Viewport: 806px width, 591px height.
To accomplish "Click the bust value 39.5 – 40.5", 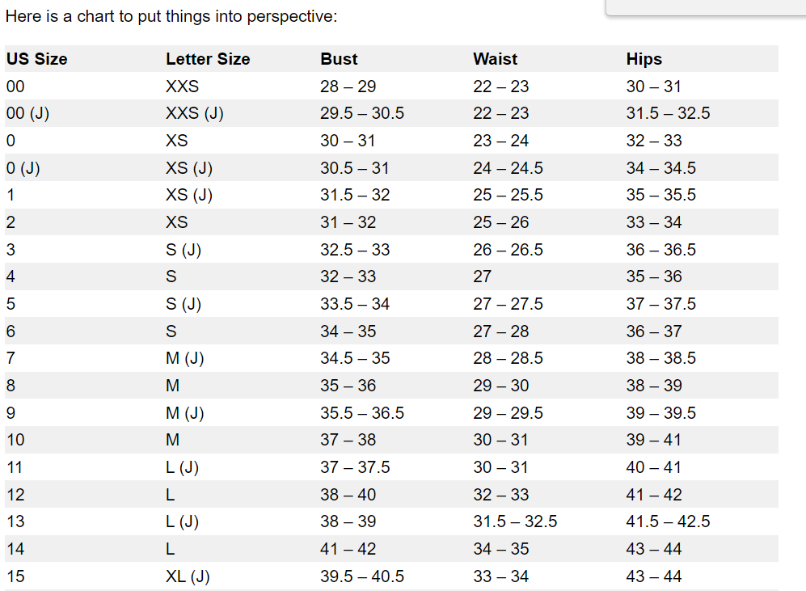I will 362,576.
